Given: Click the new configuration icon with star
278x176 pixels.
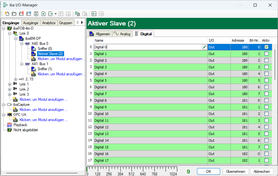Looking at the screenshot, I should point(7,14).
